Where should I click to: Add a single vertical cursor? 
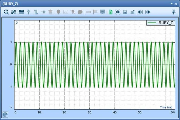click(29, 12)
